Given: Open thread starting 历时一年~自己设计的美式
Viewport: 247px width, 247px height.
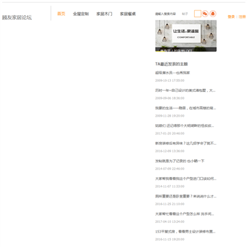Looking at the screenshot, I should tap(185, 91).
